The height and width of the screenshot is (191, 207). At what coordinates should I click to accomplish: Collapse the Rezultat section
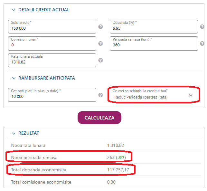tap(14, 133)
